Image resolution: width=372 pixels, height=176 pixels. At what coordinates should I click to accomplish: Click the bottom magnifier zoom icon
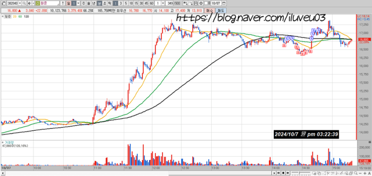[356, 173]
